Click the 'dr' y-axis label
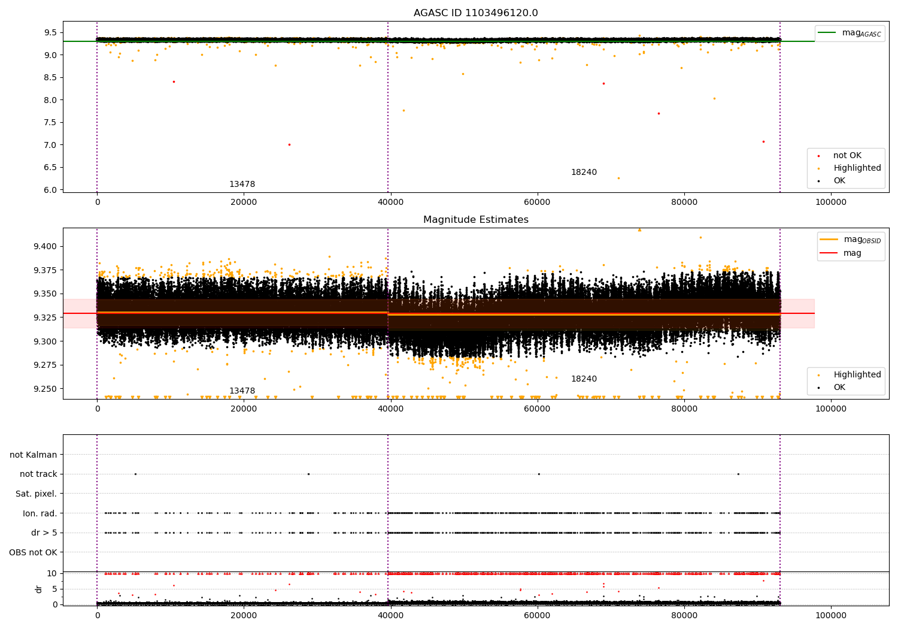This screenshot has width=898, height=629. point(39,589)
